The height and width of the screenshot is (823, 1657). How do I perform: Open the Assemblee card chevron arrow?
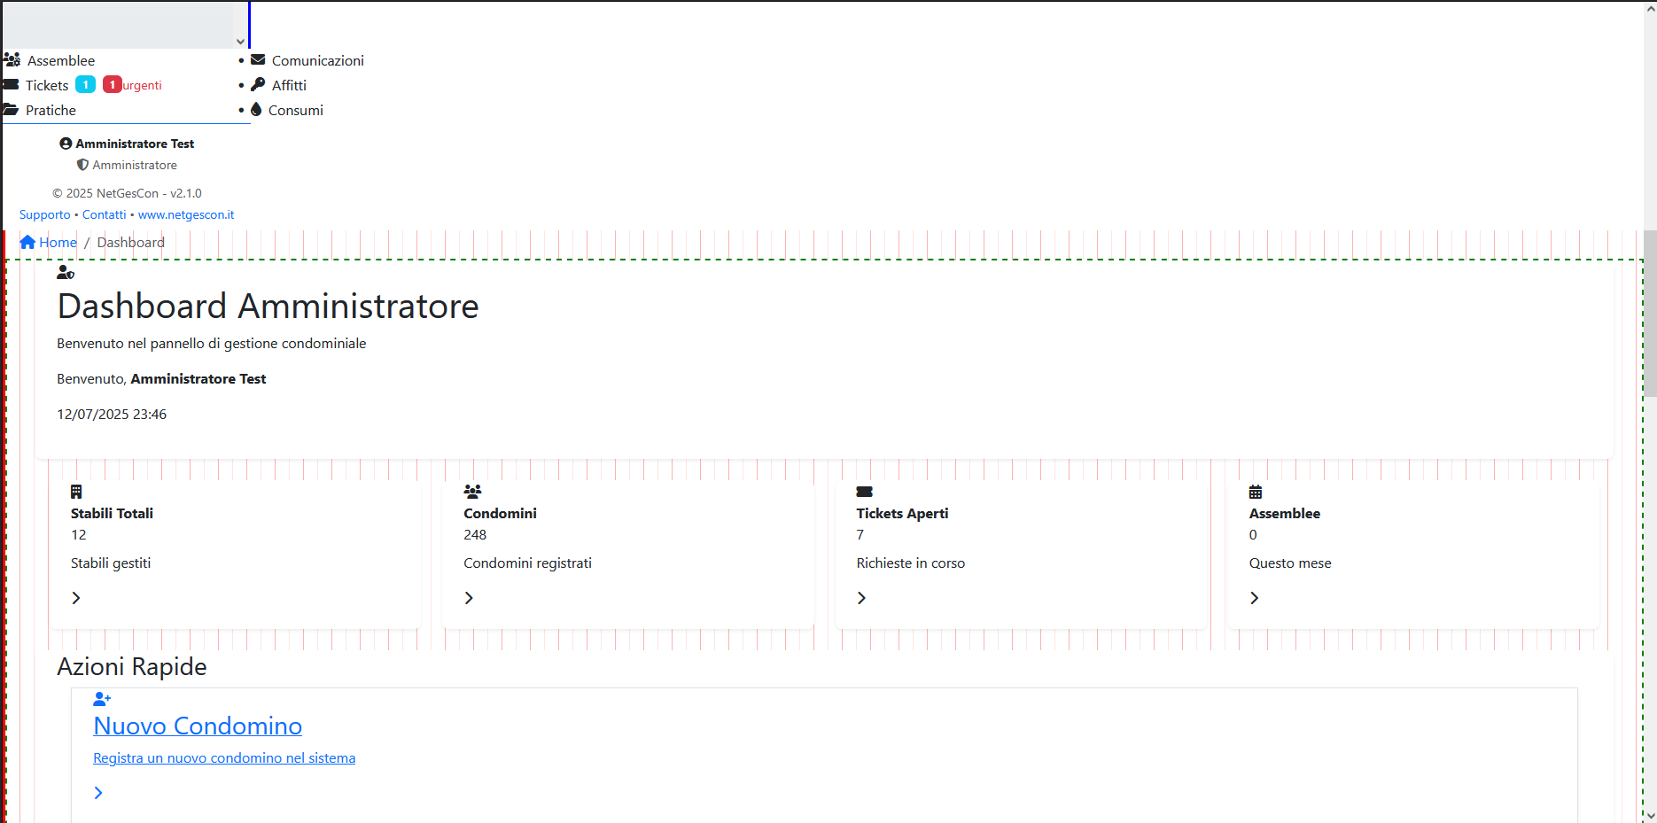1254,598
